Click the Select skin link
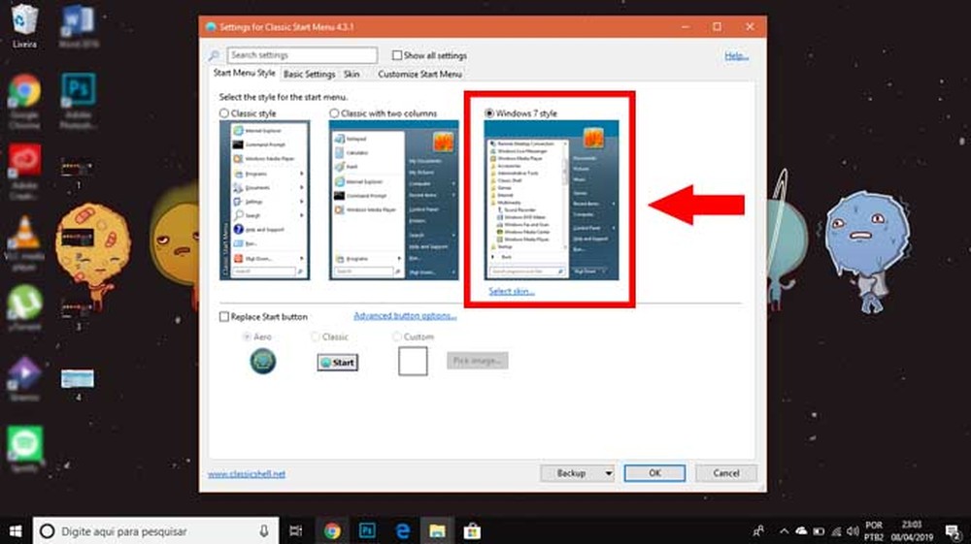 (512, 291)
